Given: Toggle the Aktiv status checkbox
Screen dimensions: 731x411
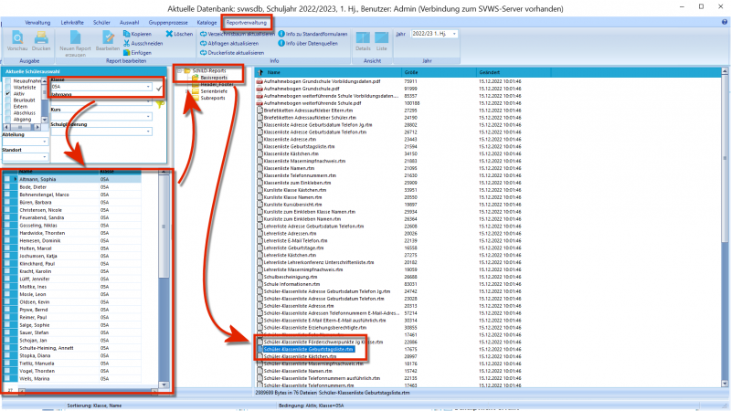Looking at the screenshot, I should 7,94.
